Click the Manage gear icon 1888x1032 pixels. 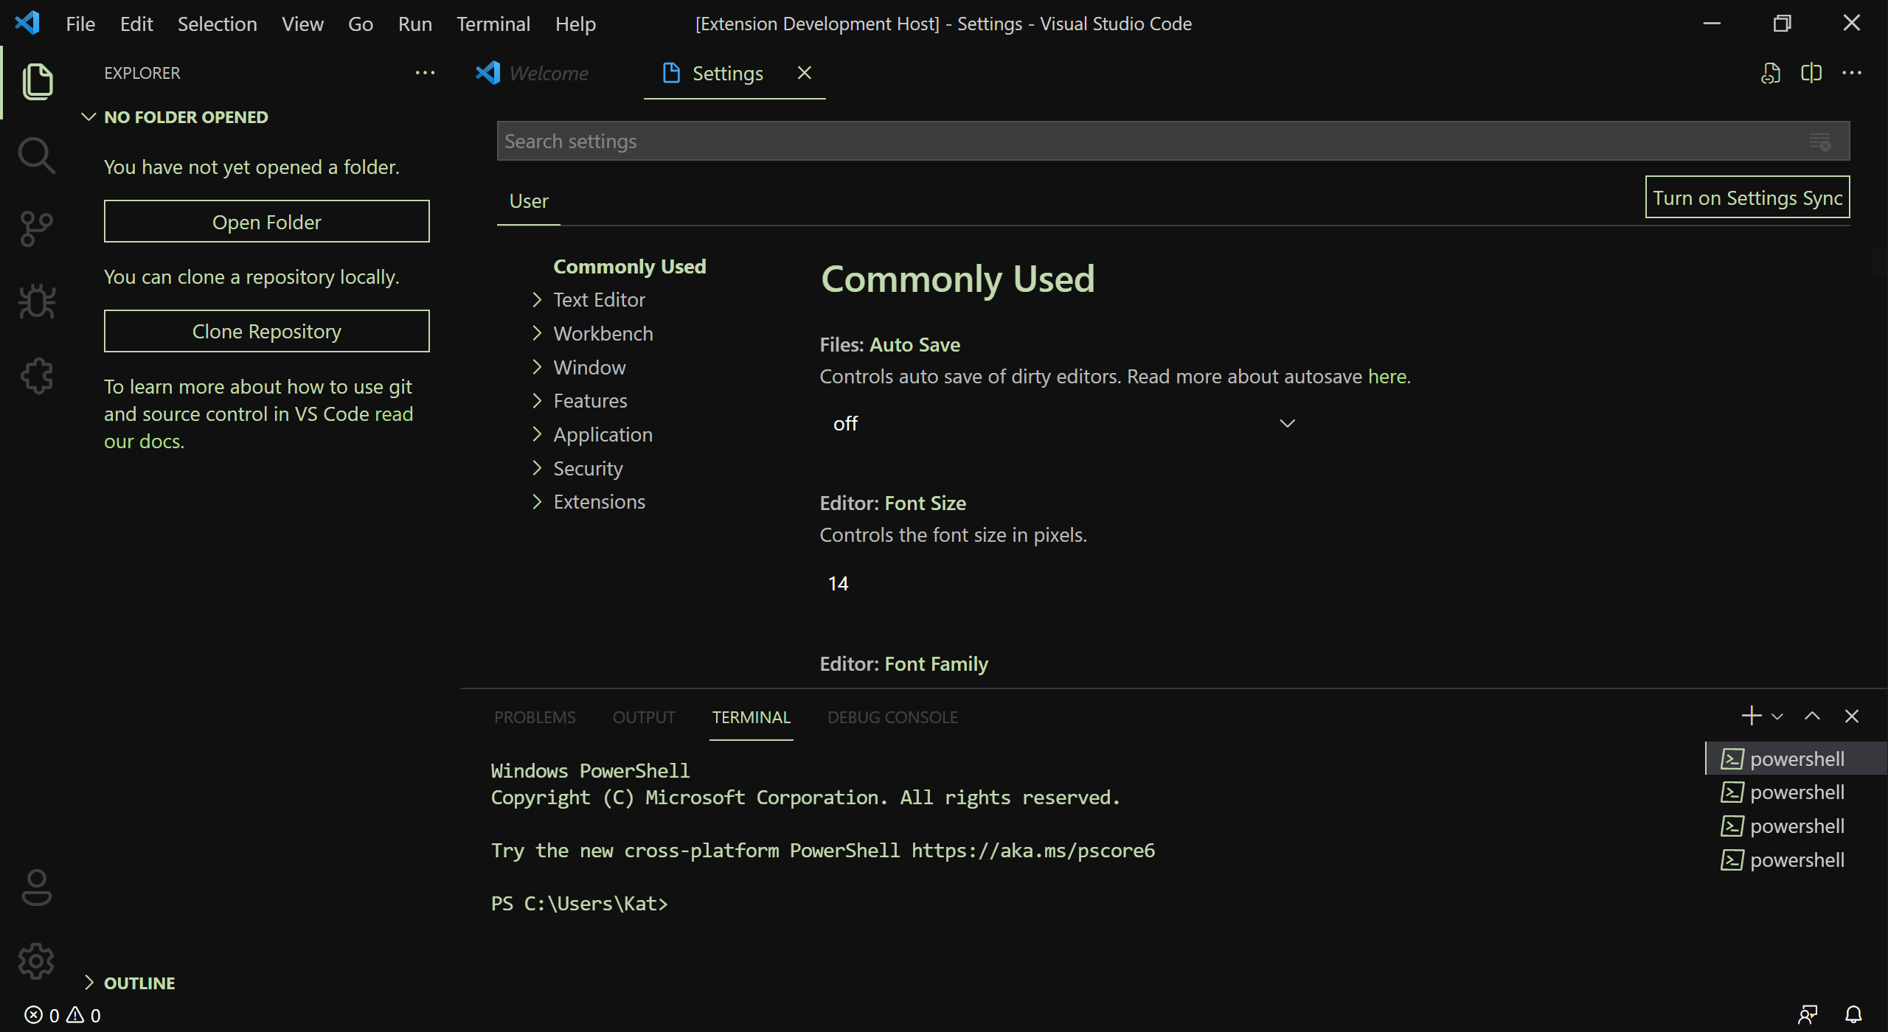point(36,960)
